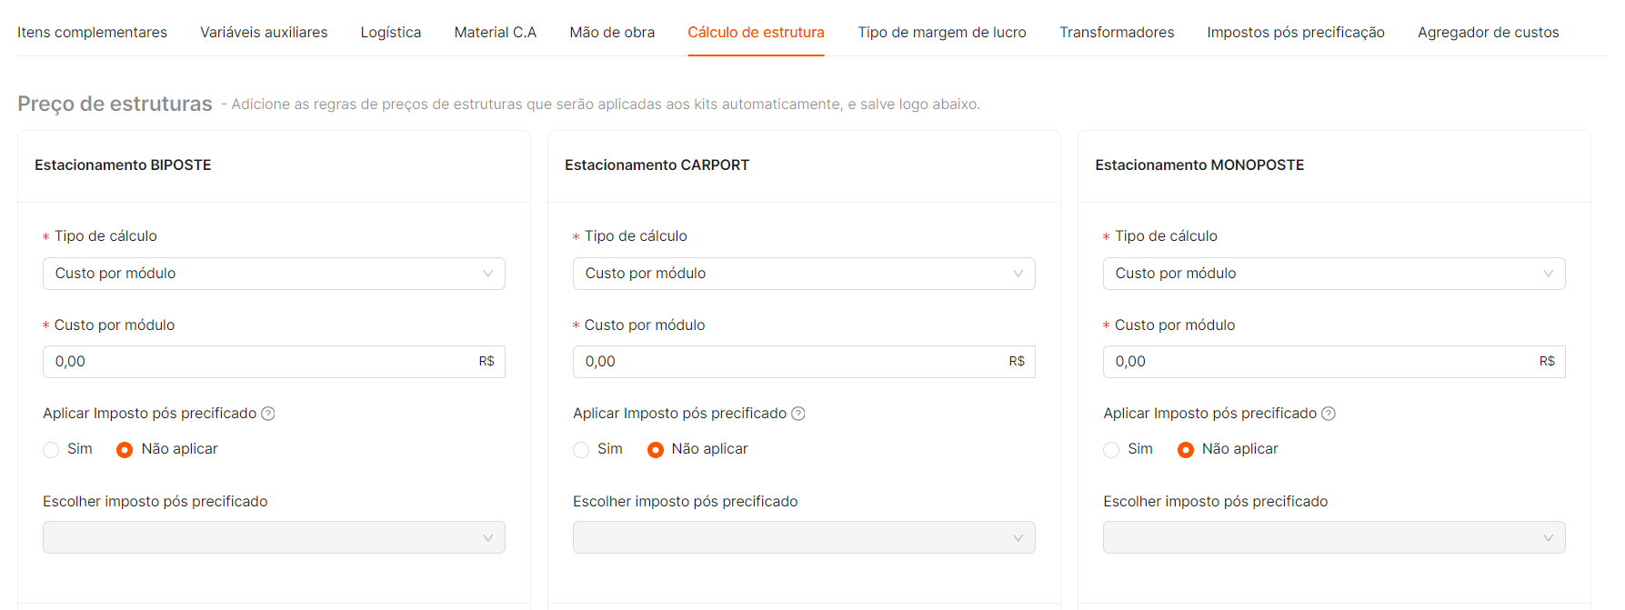Open Agregador de custos tab

[1489, 33]
